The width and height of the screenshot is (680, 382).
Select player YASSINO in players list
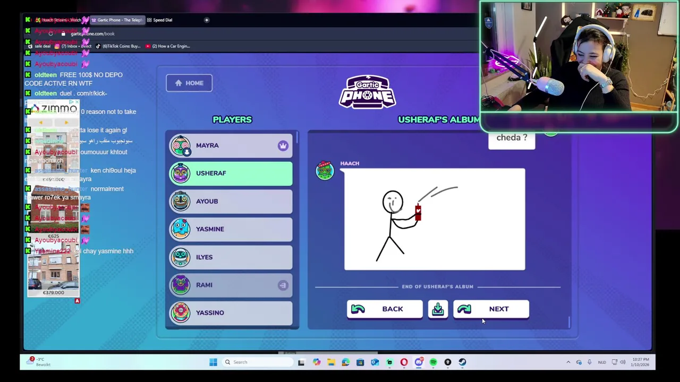[231, 312]
